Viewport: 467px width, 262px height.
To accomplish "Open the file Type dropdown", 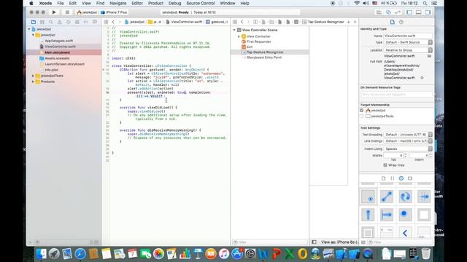I will [408, 42].
